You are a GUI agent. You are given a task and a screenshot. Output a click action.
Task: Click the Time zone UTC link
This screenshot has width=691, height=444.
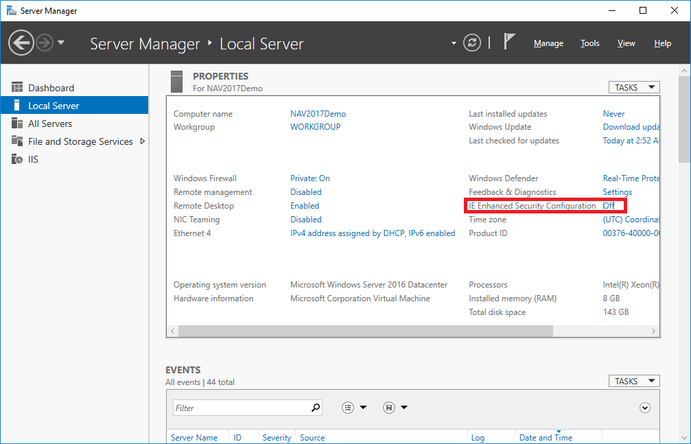click(x=631, y=219)
